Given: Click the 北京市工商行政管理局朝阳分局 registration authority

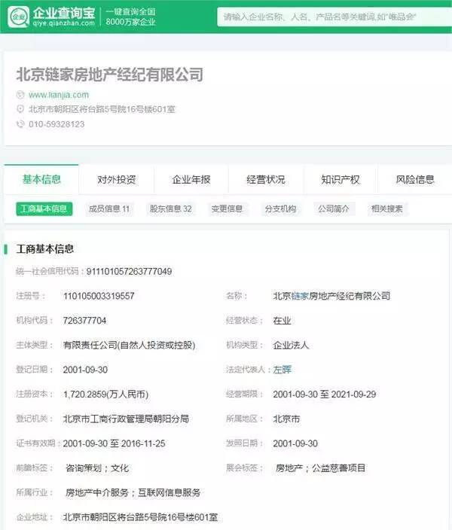Looking at the screenshot, I should click(126, 419).
